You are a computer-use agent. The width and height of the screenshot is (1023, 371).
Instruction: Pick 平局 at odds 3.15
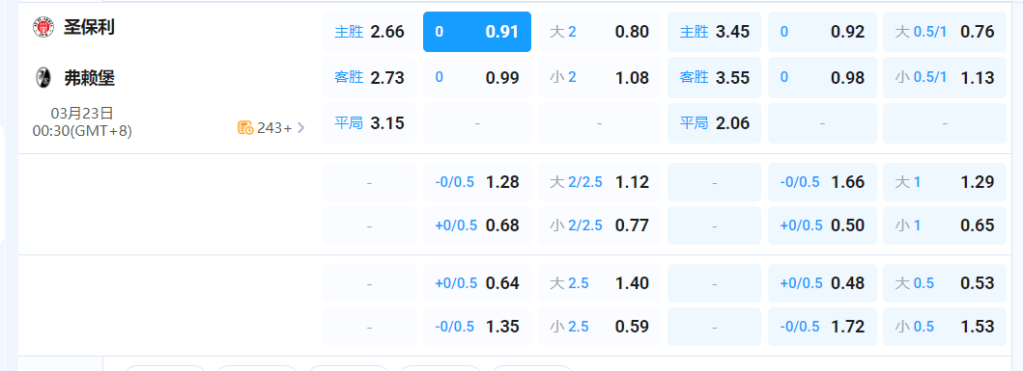369,123
